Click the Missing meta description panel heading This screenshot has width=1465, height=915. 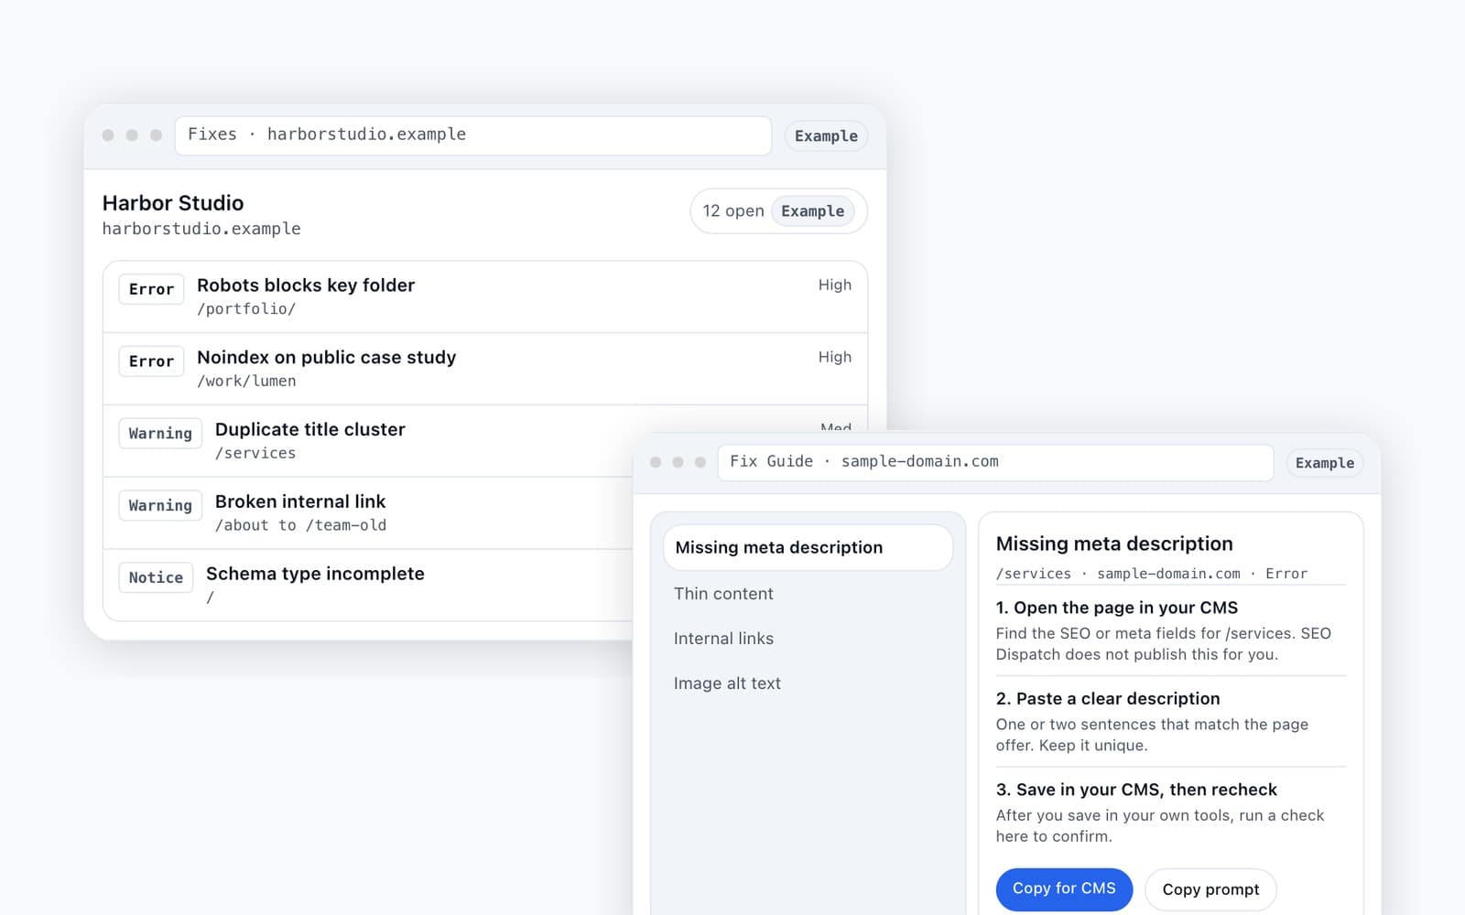(x=1114, y=544)
